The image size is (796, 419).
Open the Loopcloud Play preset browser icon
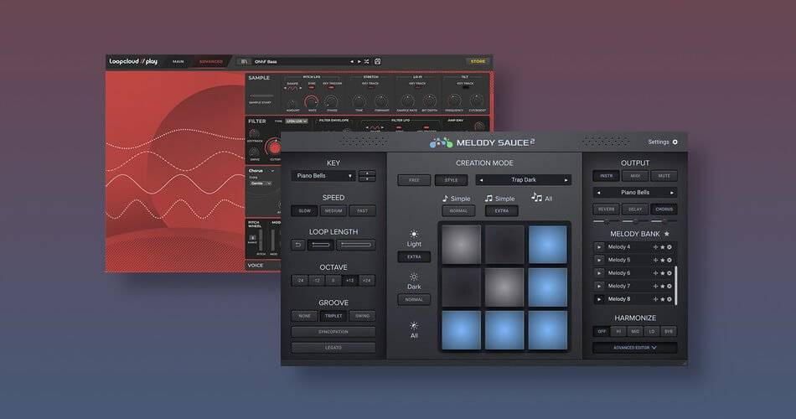244,61
